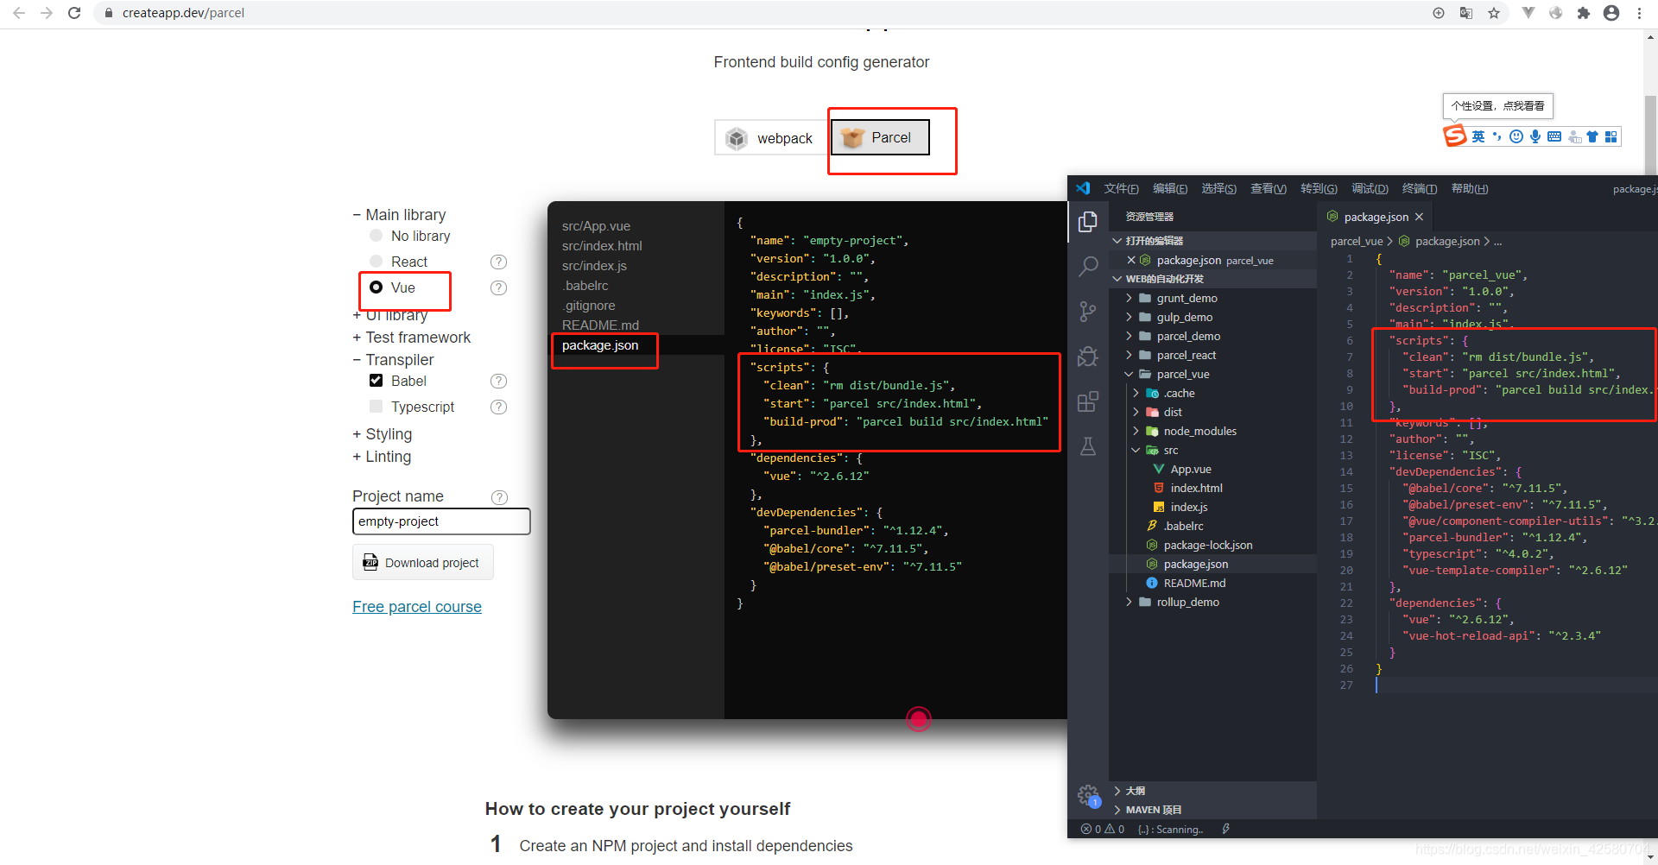Select the Parcel build tool button
Image resolution: width=1658 pixels, height=865 pixels.
[879, 137]
